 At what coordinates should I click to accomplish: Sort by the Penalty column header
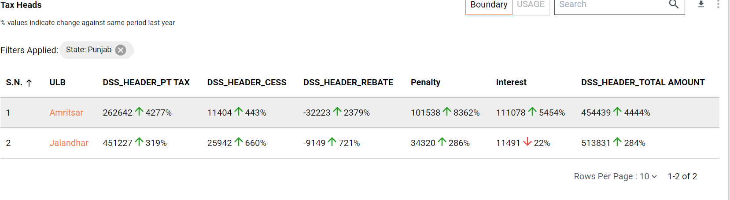pyautogui.click(x=425, y=82)
